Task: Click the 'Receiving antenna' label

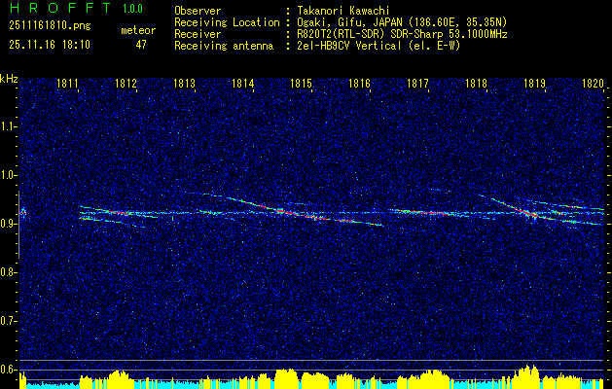Action: (224, 46)
